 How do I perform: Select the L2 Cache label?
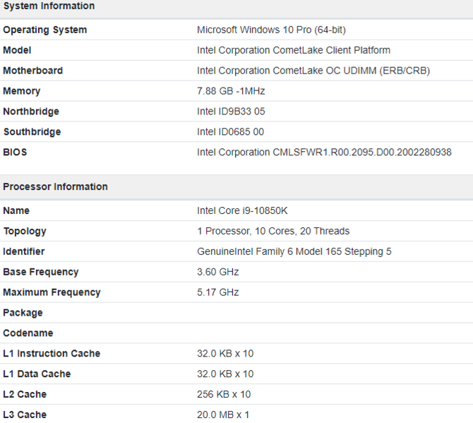(x=25, y=394)
